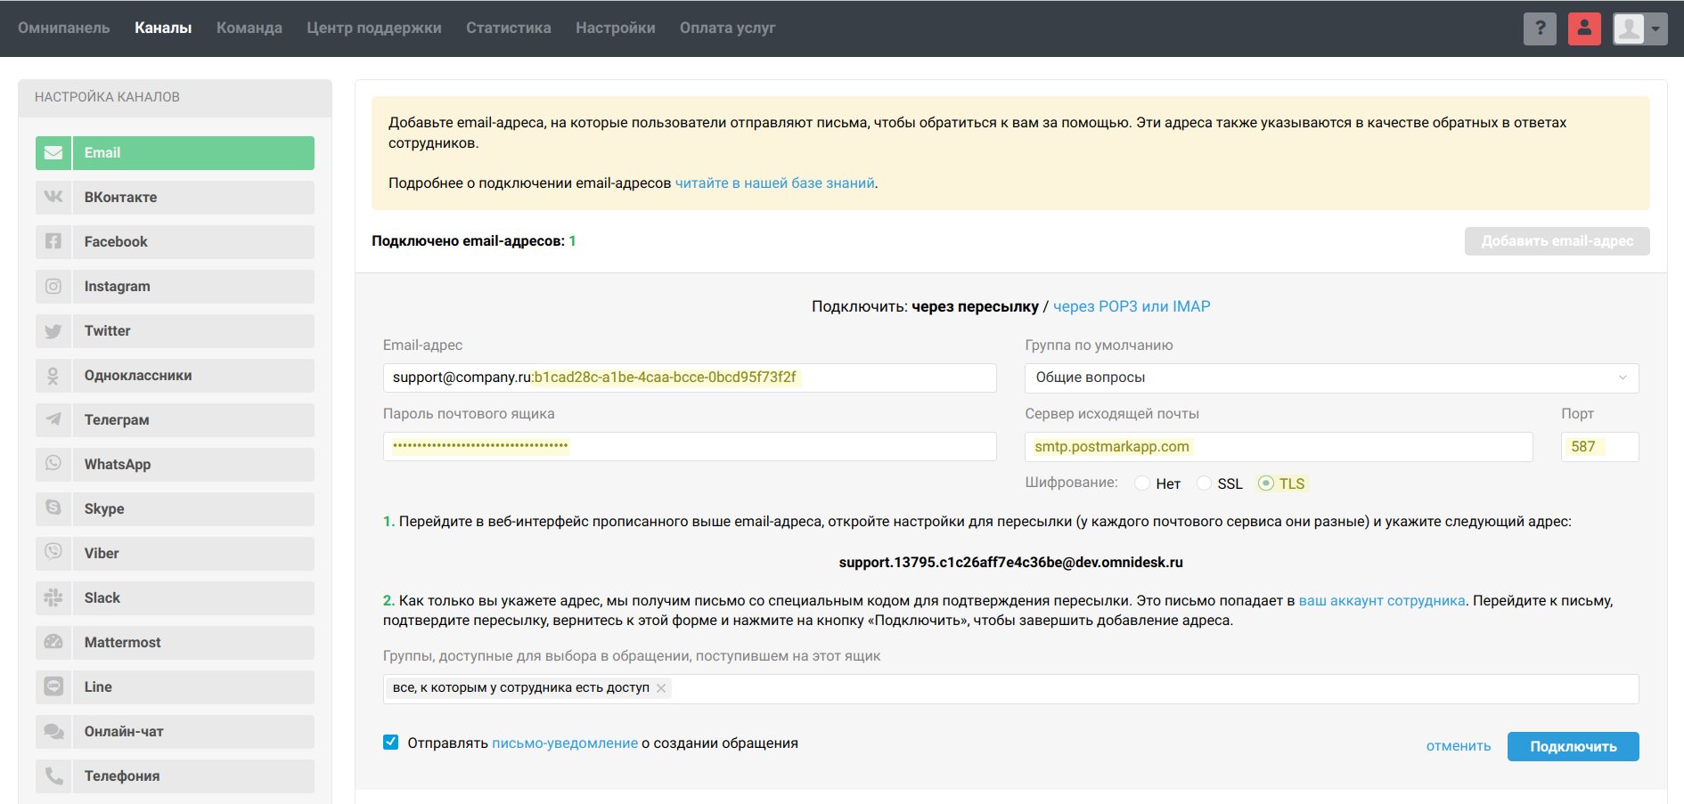Click the Telegram paper plane icon
The image size is (1684, 804).
[53, 419]
